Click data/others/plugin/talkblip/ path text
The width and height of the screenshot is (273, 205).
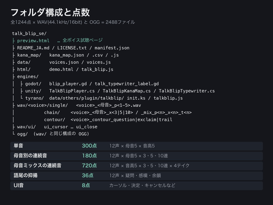click(x=87, y=98)
